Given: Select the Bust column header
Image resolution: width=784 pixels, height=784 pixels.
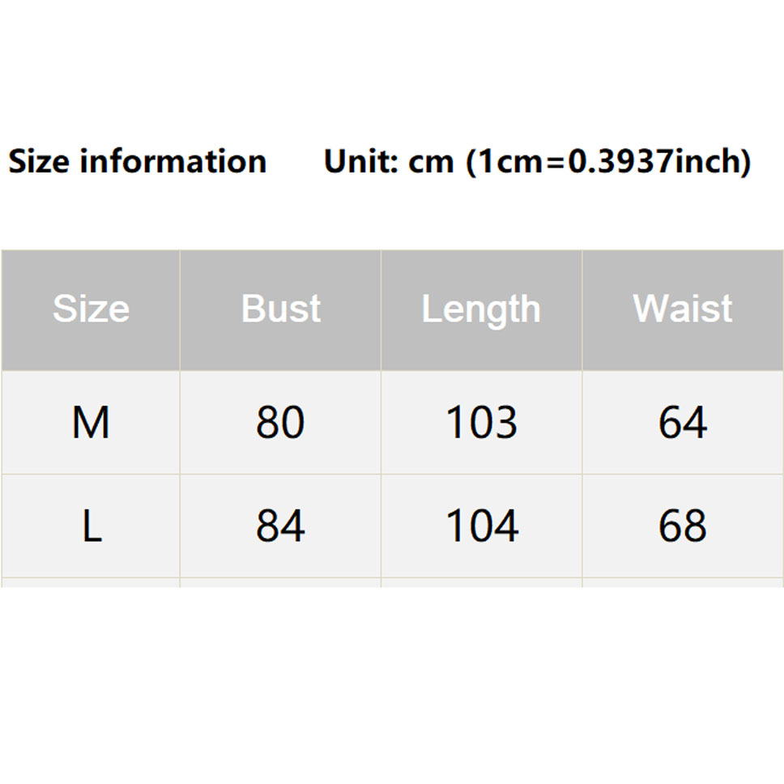Looking at the screenshot, I should pos(280,309).
